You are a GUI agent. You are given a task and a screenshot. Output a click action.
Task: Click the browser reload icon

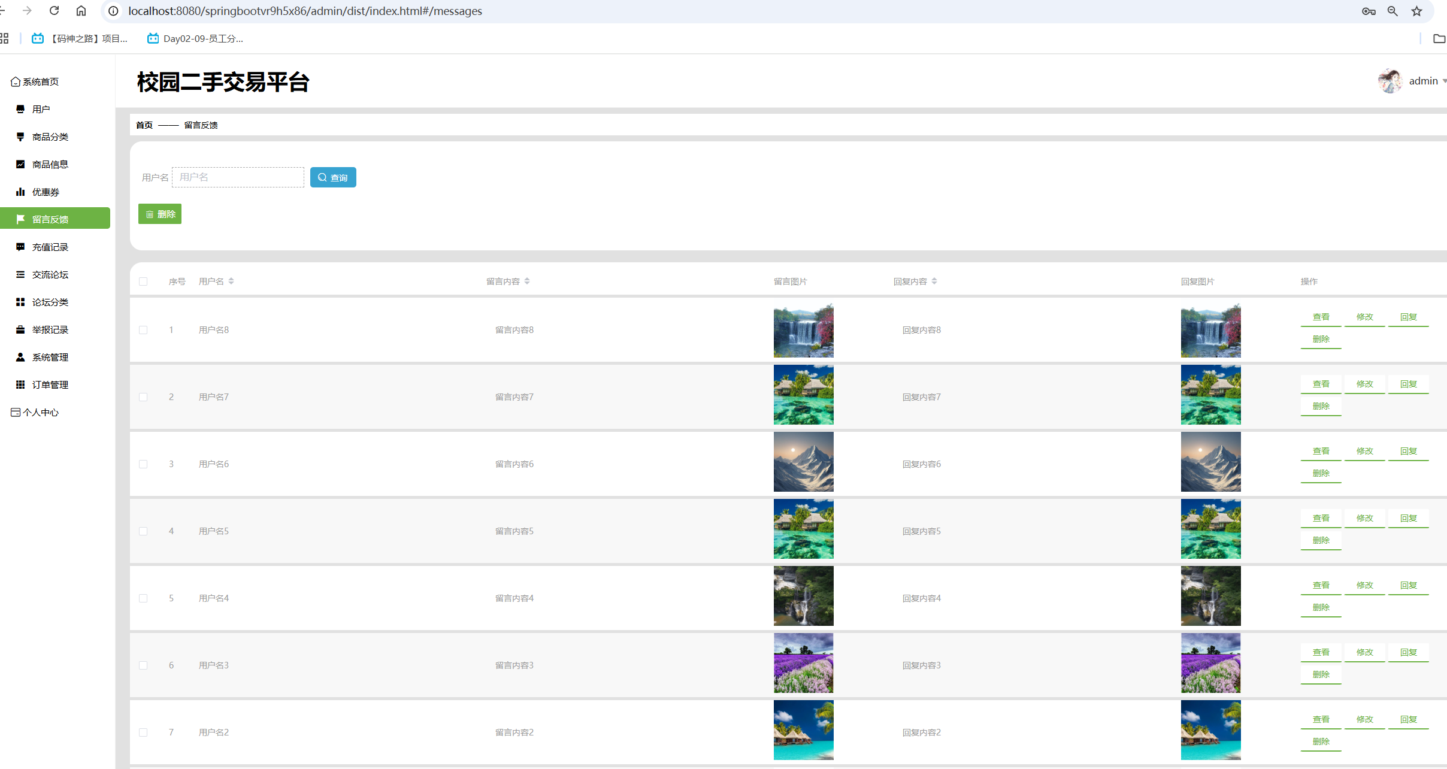point(54,11)
